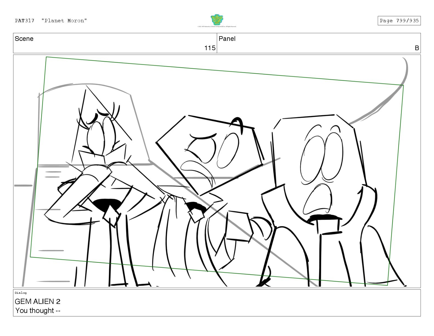The image size is (434, 336).
Task: Click the copyright notice under the logo
Action: [x=217, y=27]
